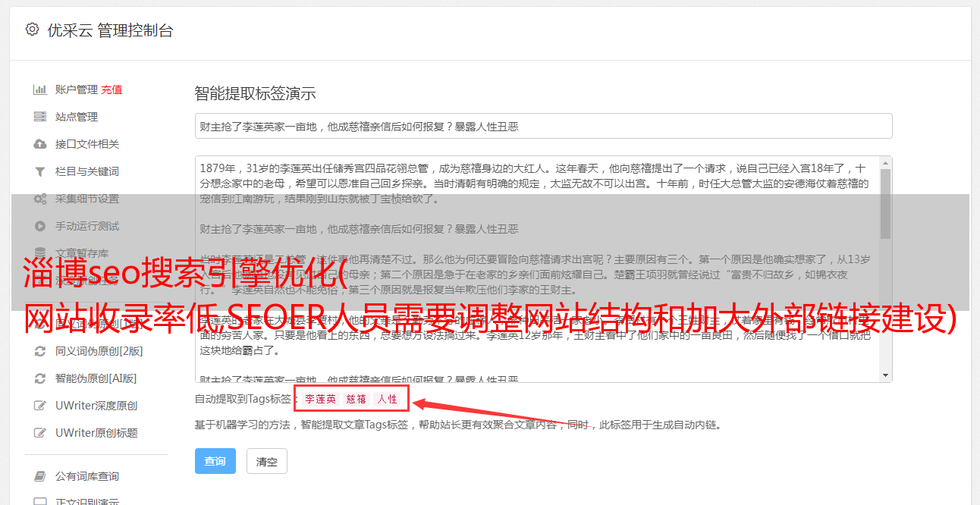Click the text area vertical scrollbar thumb
The image size is (980, 505).
(x=885, y=203)
